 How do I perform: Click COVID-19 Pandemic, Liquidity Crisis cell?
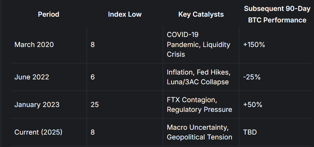[198, 45]
